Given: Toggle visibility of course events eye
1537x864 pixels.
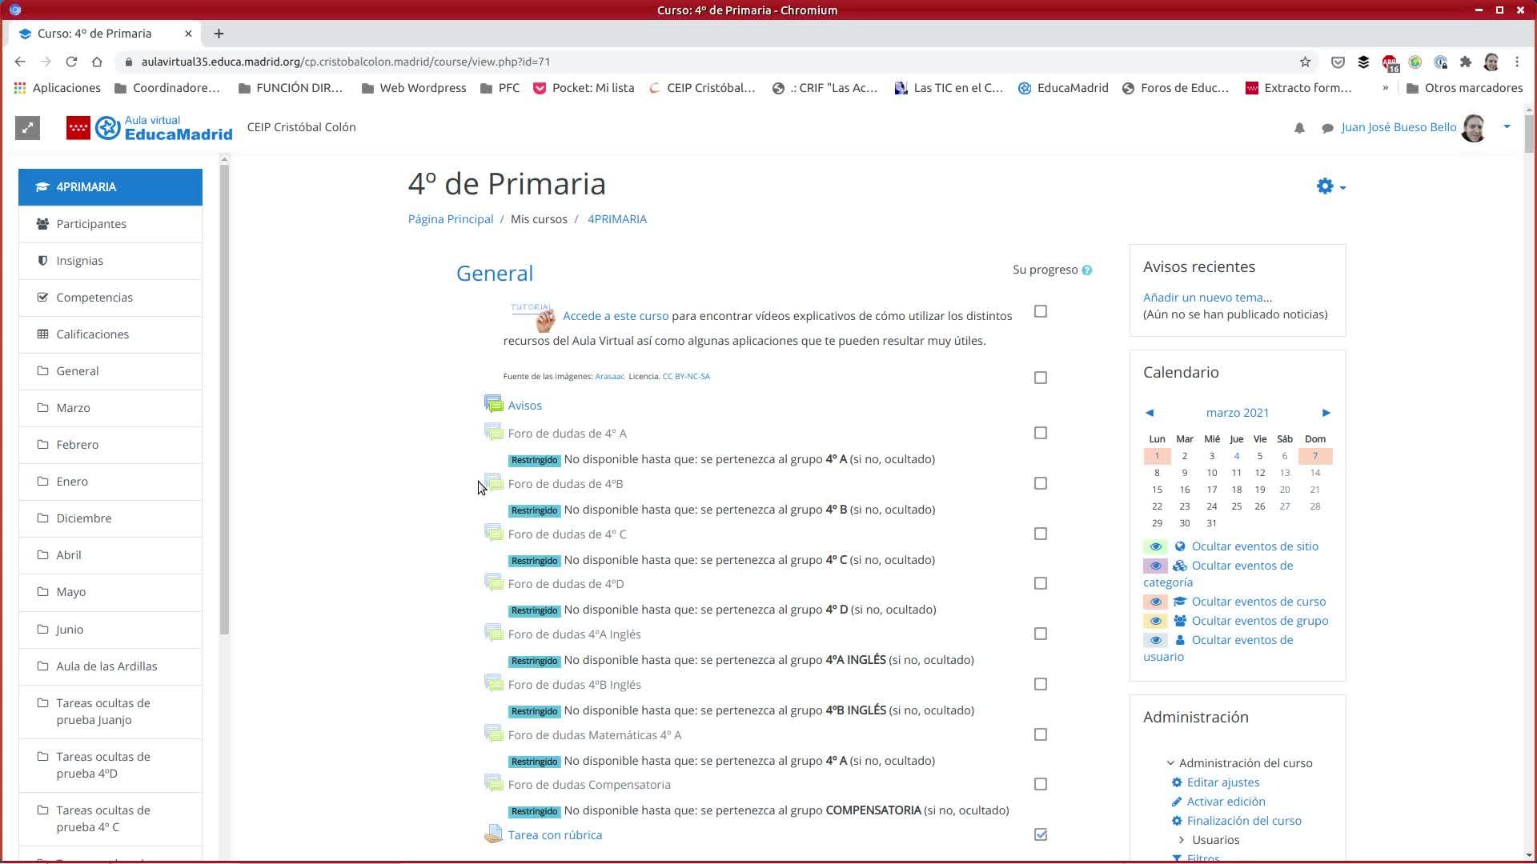Looking at the screenshot, I should click(x=1155, y=602).
